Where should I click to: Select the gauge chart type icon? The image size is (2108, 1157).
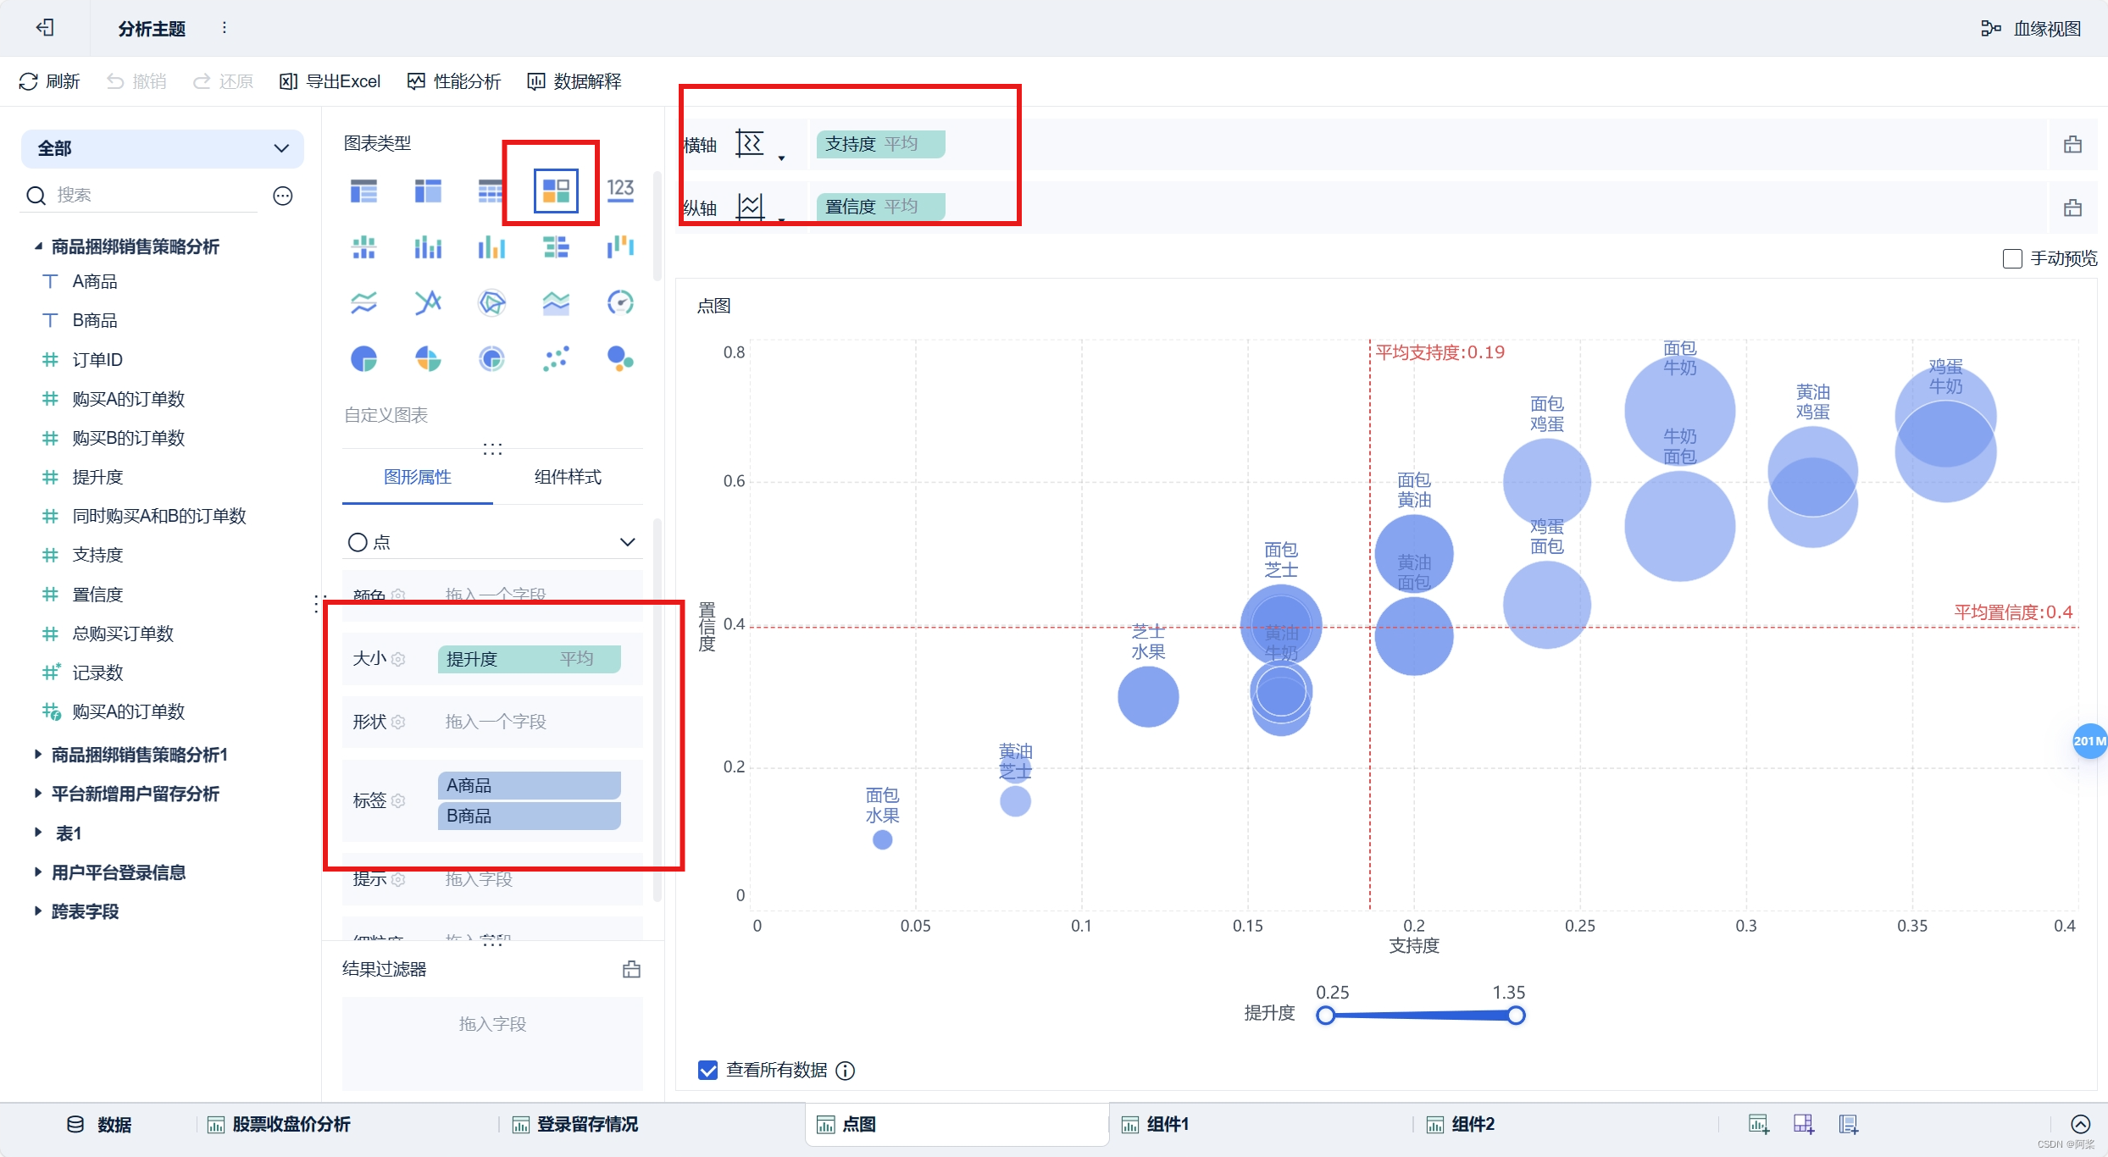621,302
